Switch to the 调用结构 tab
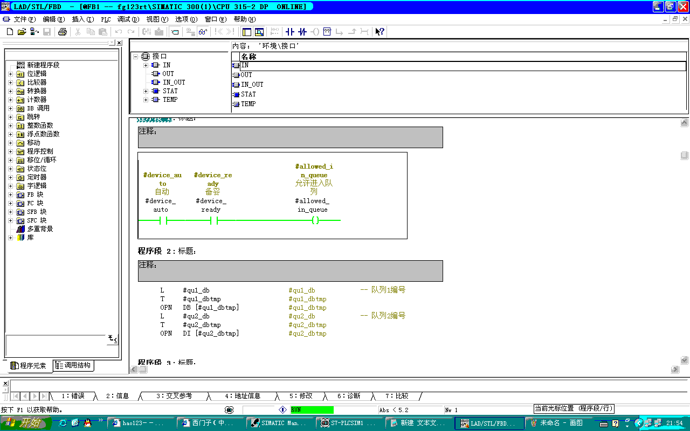 [x=73, y=365]
